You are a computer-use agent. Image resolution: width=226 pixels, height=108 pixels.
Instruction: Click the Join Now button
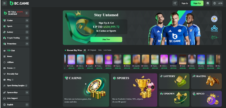[x=106, y=40]
